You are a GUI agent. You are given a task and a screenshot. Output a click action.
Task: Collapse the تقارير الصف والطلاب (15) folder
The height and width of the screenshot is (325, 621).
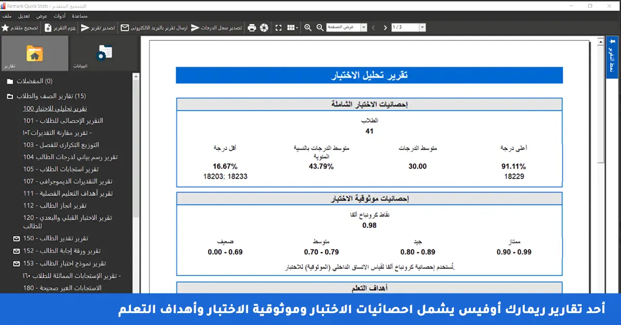coord(10,96)
